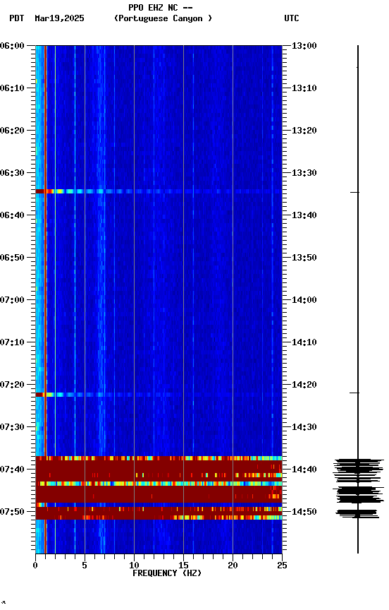Click the '25' frequency axis tick label
Image resolution: width=389 pixels, height=610 pixels.
coord(282,566)
